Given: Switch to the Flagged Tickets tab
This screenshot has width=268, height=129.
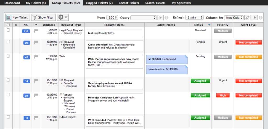Looking at the screenshot, I should 99,3.
